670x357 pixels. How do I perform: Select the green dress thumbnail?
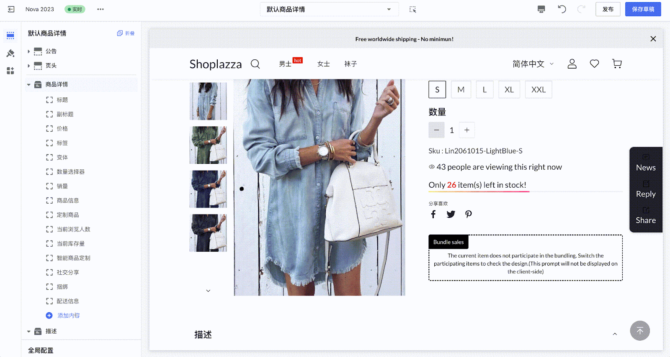click(208, 145)
